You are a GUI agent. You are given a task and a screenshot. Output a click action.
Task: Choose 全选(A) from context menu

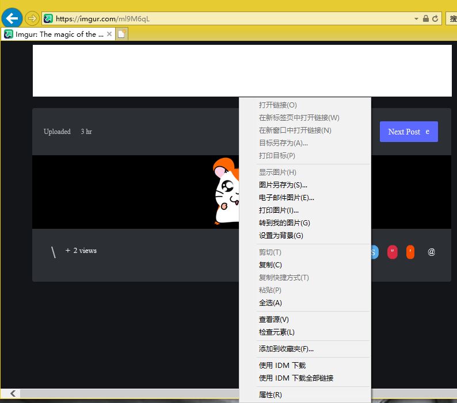click(x=305, y=303)
